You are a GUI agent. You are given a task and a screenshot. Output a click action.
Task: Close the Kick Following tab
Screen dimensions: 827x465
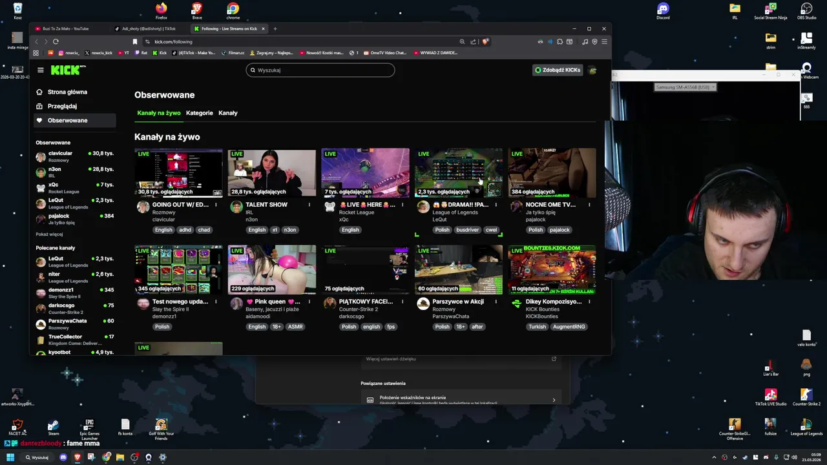click(x=263, y=28)
